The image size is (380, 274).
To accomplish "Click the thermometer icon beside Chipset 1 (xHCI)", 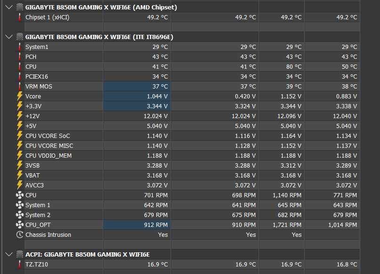I will [x=20, y=17].
